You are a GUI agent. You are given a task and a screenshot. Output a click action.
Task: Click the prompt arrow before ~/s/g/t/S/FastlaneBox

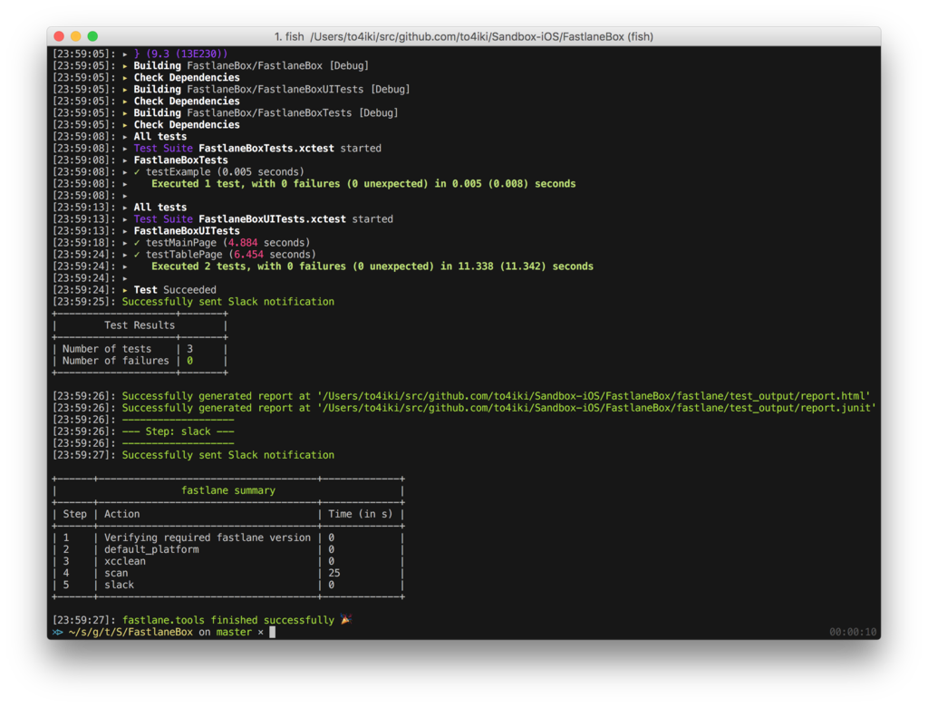pos(57,632)
